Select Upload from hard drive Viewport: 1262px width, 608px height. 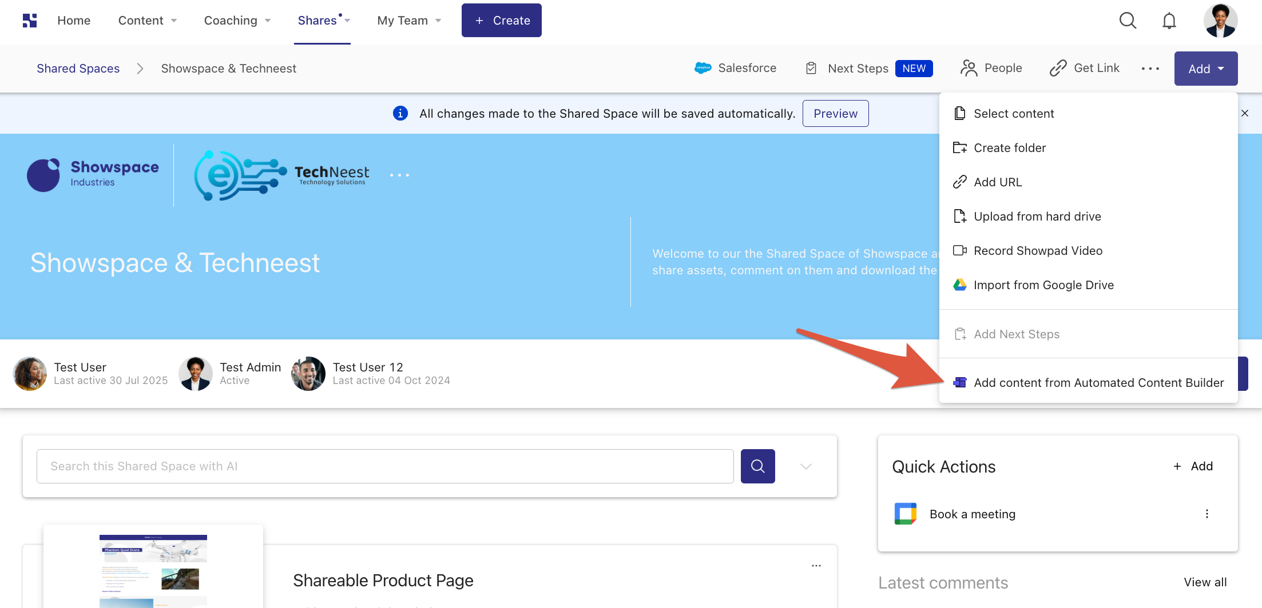pos(1088,217)
